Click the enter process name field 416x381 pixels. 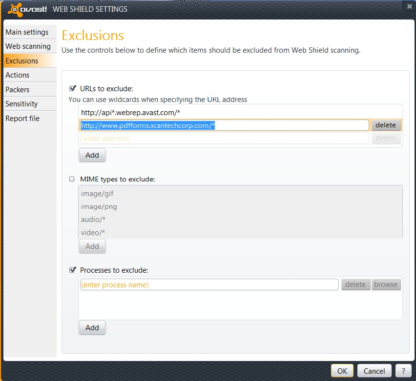(x=209, y=284)
